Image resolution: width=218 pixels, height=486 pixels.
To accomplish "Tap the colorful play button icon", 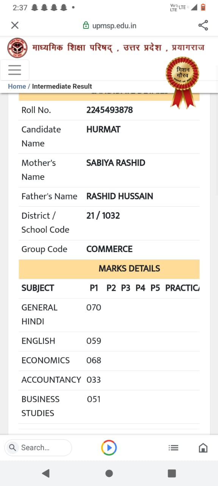I will click(109, 448).
